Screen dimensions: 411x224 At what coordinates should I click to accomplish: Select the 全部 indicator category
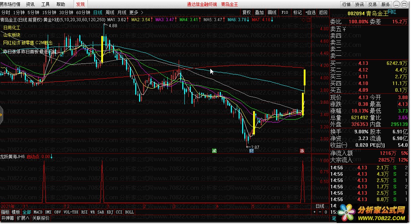coord(27,212)
